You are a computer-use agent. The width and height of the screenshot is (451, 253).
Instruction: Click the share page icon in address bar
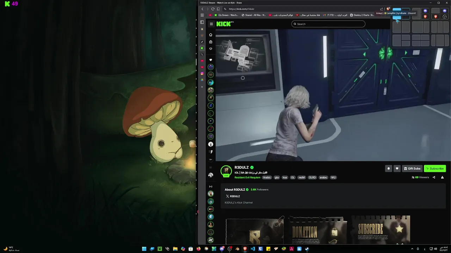point(382,9)
